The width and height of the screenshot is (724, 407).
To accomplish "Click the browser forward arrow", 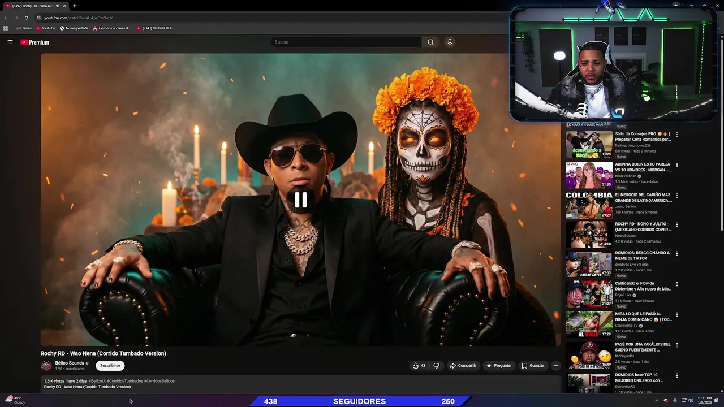I will pos(16,18).
